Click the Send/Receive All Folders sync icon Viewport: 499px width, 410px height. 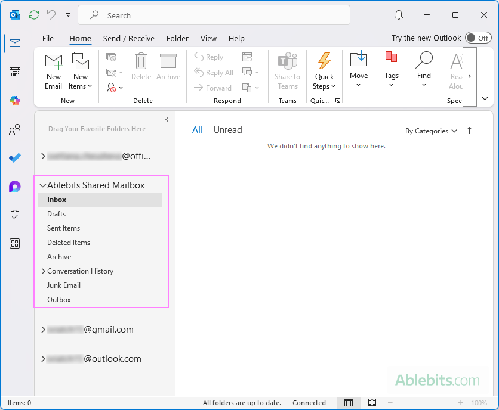34,15
